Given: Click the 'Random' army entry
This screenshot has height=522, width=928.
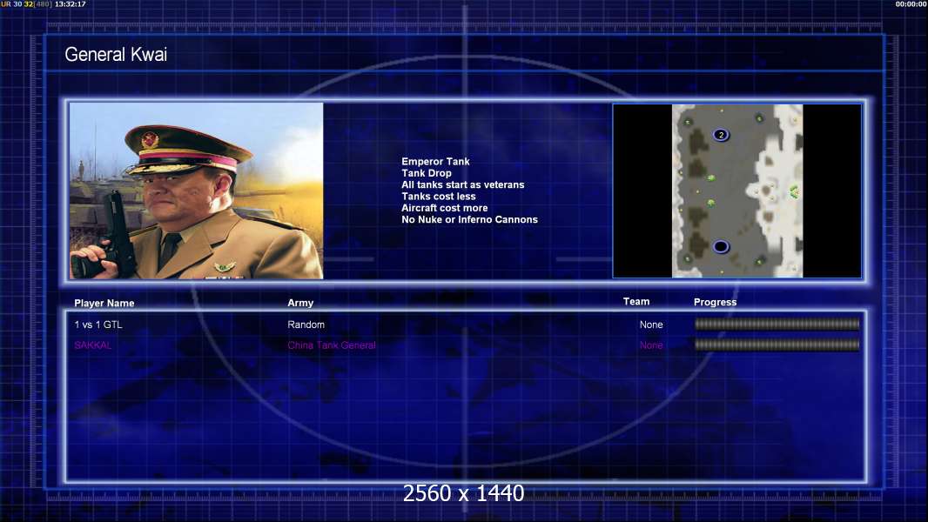Looking at the screenshot, I should click(x=306, y=325).
